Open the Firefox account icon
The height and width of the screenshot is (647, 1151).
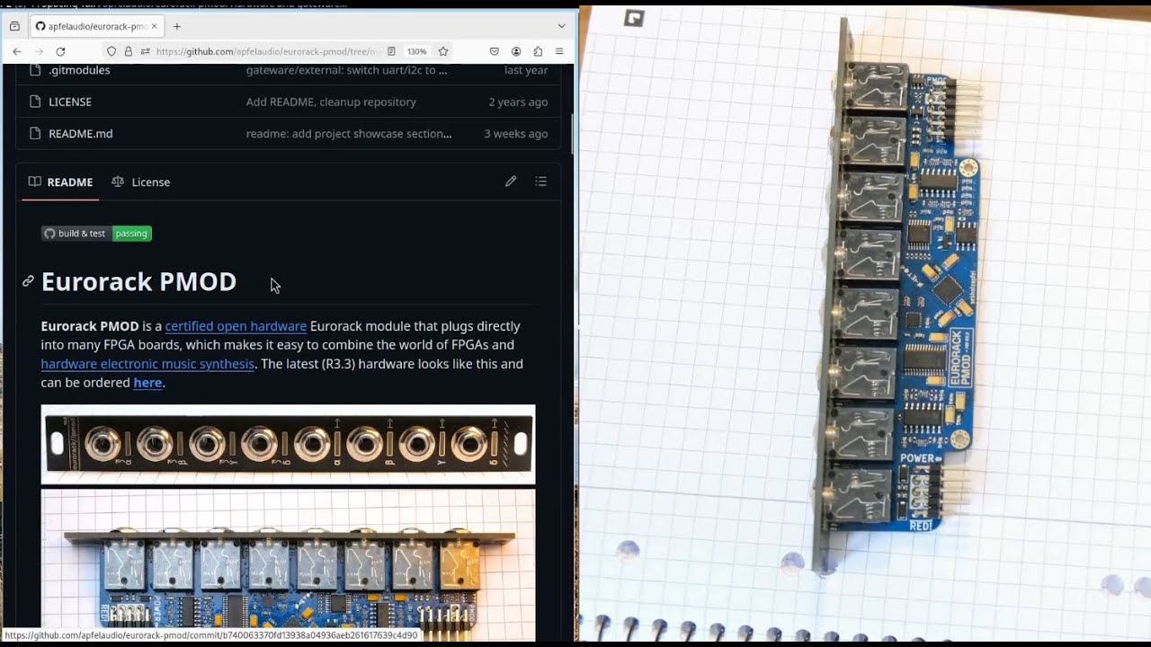(516, 51)
